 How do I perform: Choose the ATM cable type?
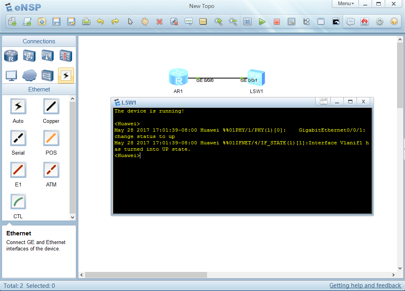pyautogui.click(x=51, y=170)
